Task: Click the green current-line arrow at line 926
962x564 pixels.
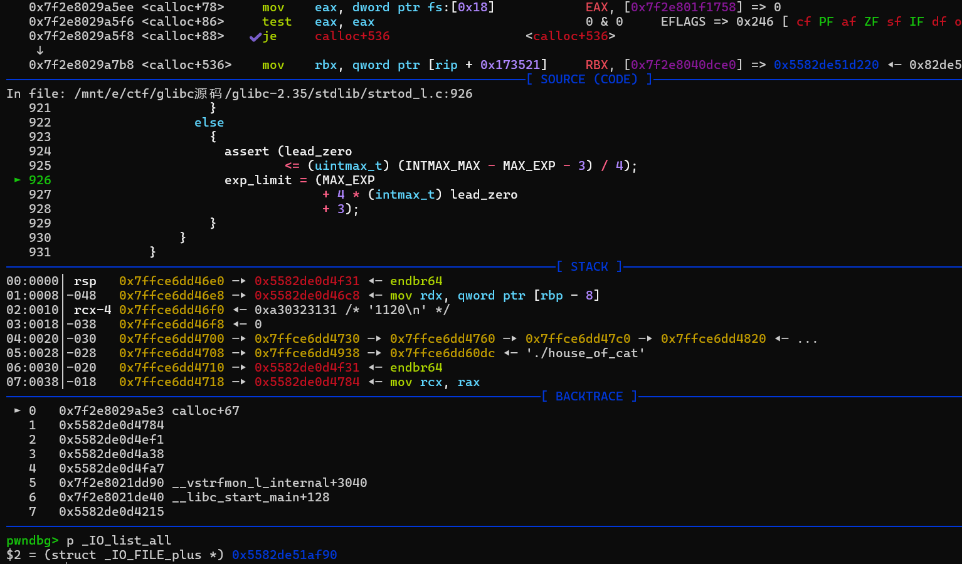Action: 18,180
